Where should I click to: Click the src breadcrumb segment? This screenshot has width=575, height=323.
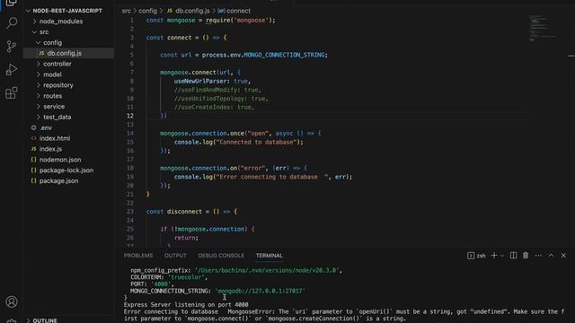[126, 11]
